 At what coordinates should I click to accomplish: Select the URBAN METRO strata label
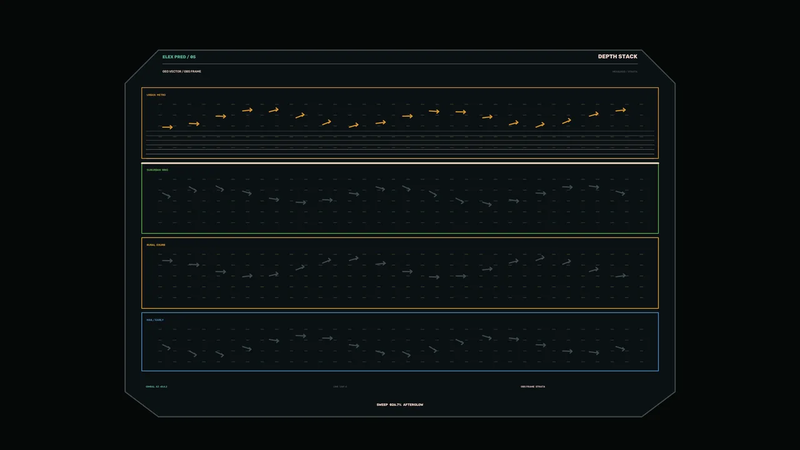pos(156,95)
